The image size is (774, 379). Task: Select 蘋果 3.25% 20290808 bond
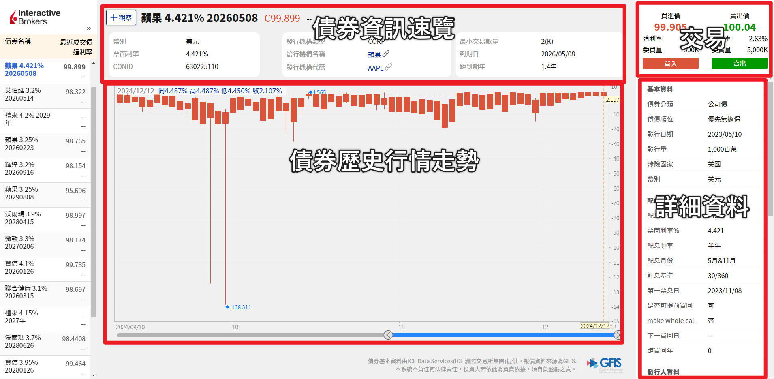(45, 195)
